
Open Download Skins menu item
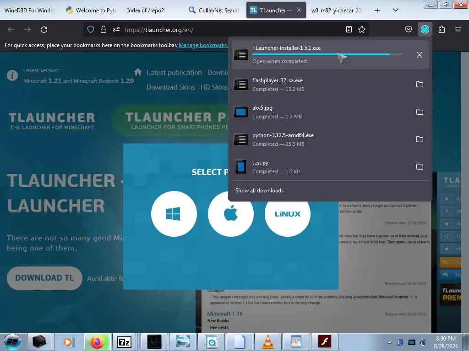170,87
